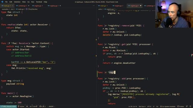Image resolution: width=193 pixels, height=108 pixels.
Task: Open the File menu
Action: coord(6,2)
